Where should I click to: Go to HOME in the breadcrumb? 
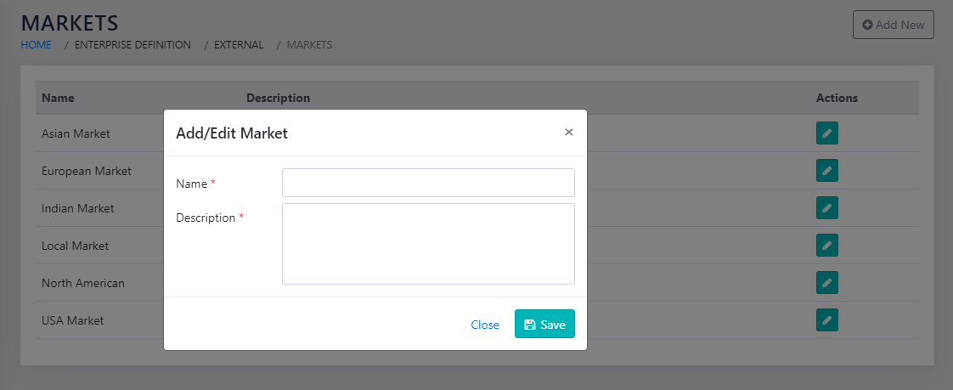pyautogui.click(x=36, y=45)
